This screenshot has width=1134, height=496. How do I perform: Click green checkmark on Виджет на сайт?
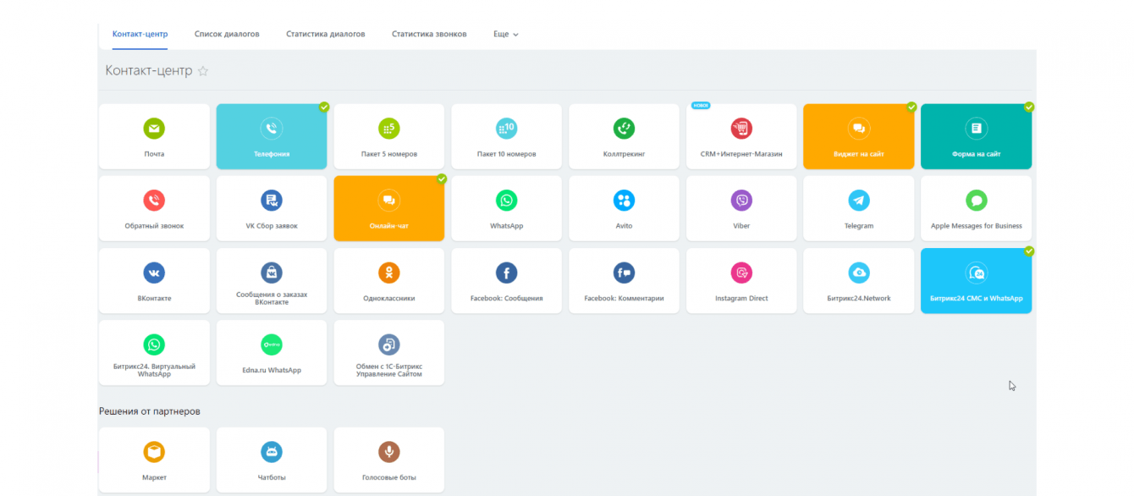911,107
